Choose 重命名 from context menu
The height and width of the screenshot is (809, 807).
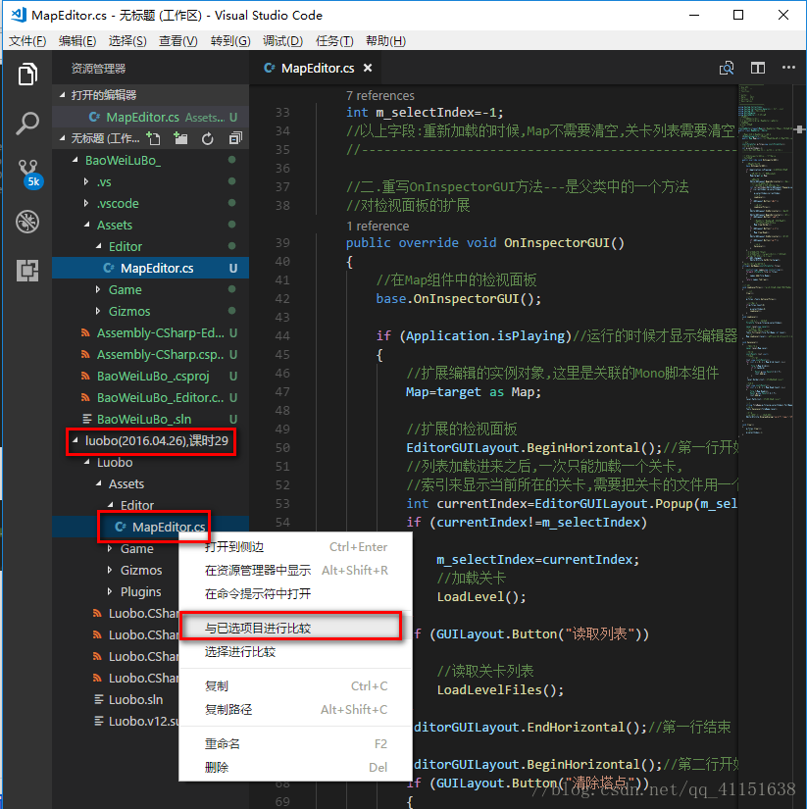click(x=296, y=744)
